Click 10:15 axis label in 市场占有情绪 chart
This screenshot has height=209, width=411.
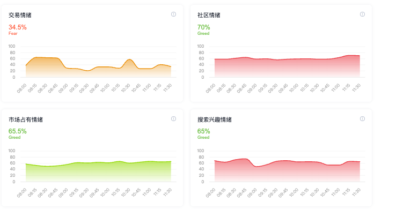(115, 192)
